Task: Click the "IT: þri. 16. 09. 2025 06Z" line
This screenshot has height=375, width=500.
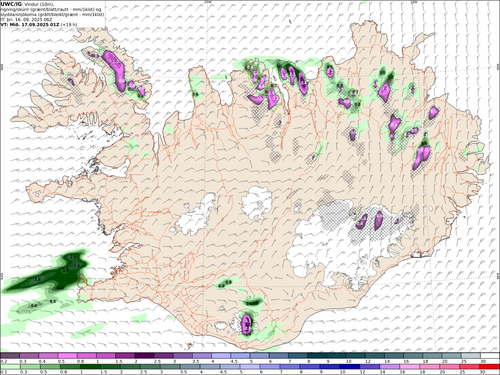Action: point(26,20)
